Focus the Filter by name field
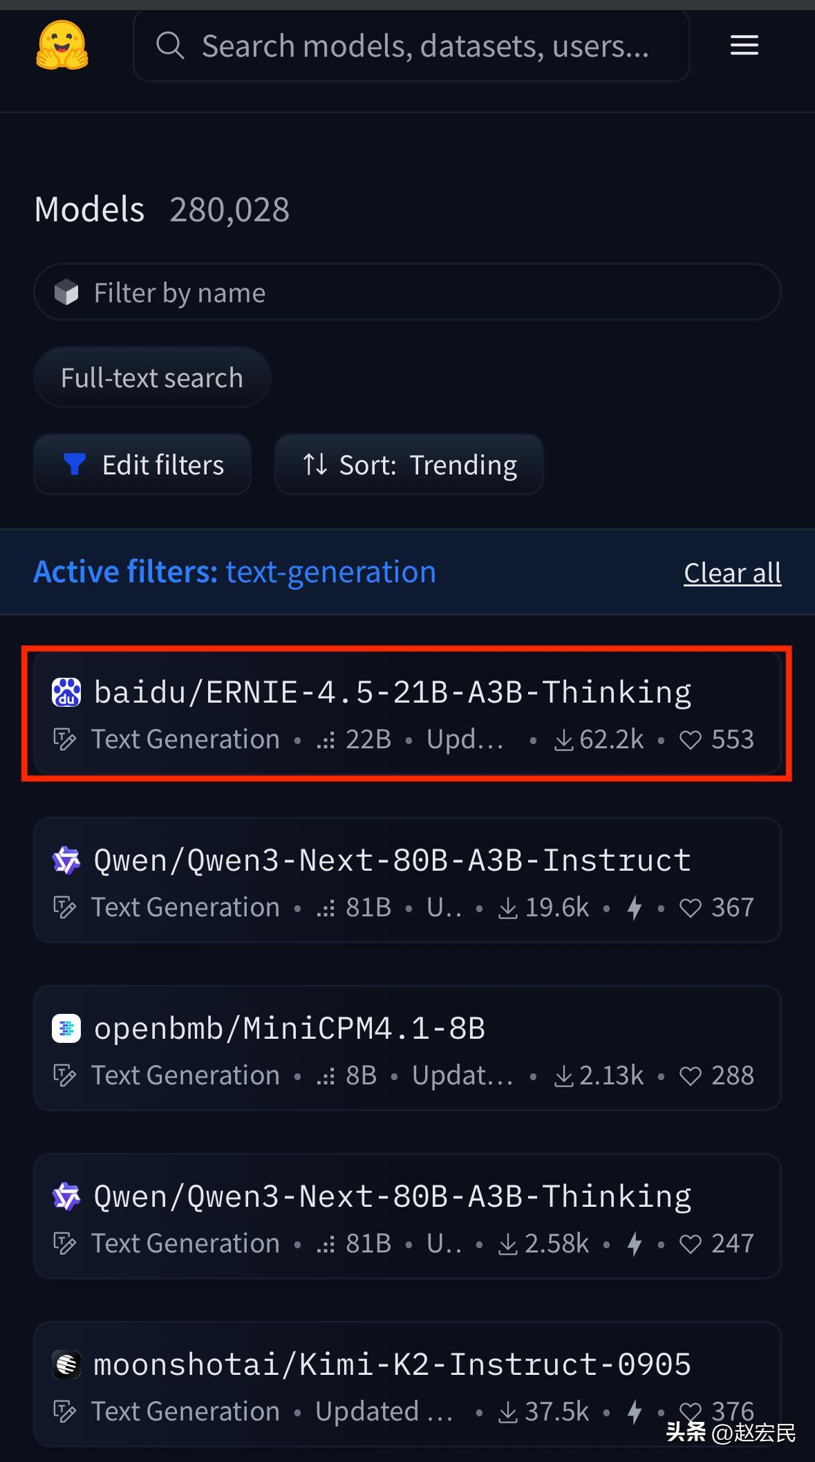815x1462 pixels. click(407, 293)
